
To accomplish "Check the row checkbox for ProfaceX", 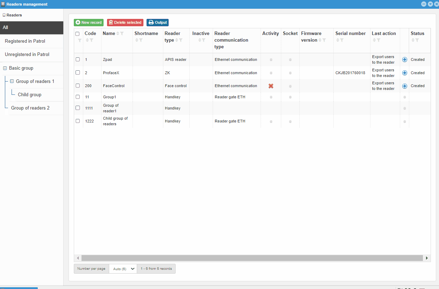I will pyautogui.click(x=78, y=72).
